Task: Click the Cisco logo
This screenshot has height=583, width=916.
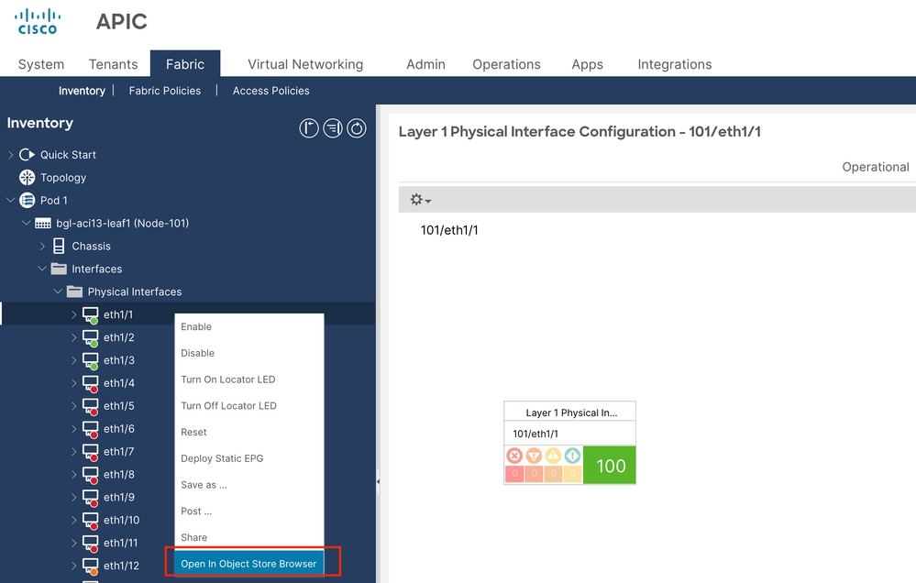Action: click(x=38, y=22)
